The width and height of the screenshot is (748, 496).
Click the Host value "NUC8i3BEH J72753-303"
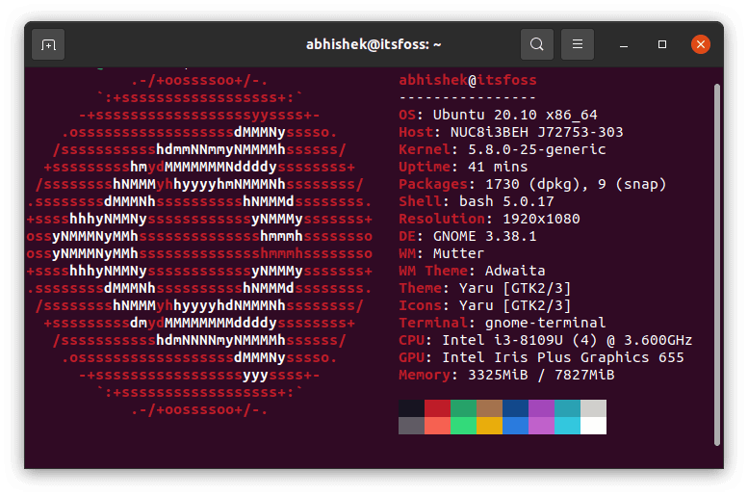tap(536, 132)
